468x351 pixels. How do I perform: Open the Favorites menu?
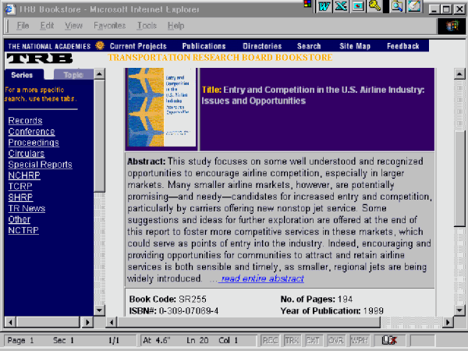pyautogui.click(x=109, y=26)
